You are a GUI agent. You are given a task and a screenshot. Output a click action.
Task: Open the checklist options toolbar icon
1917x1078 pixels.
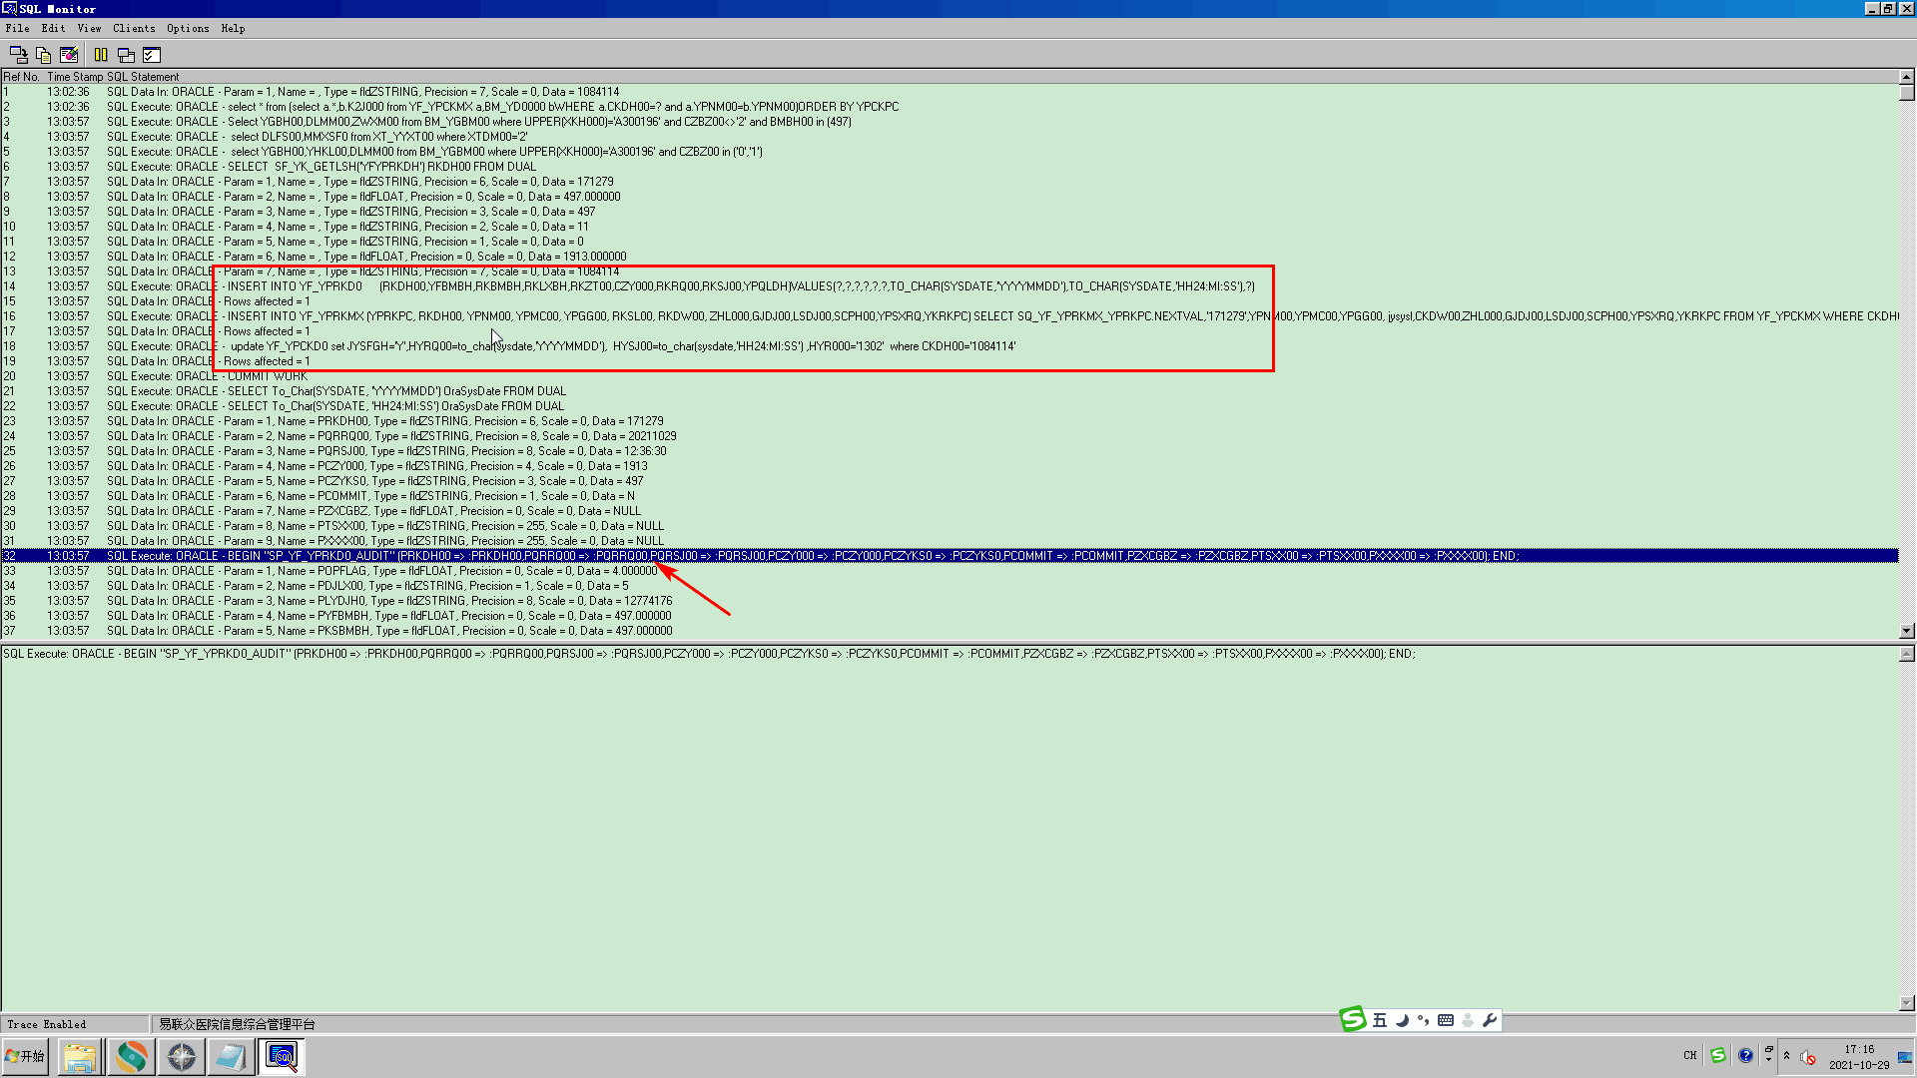click(152, 55)
